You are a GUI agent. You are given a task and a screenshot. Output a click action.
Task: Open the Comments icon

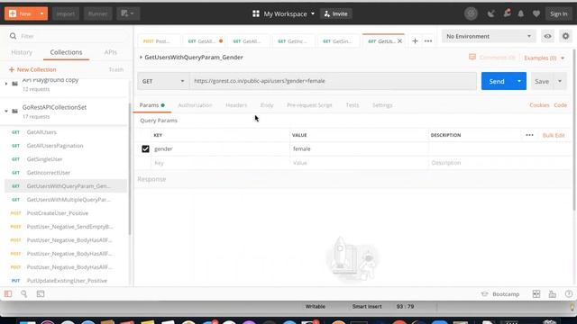472,57
